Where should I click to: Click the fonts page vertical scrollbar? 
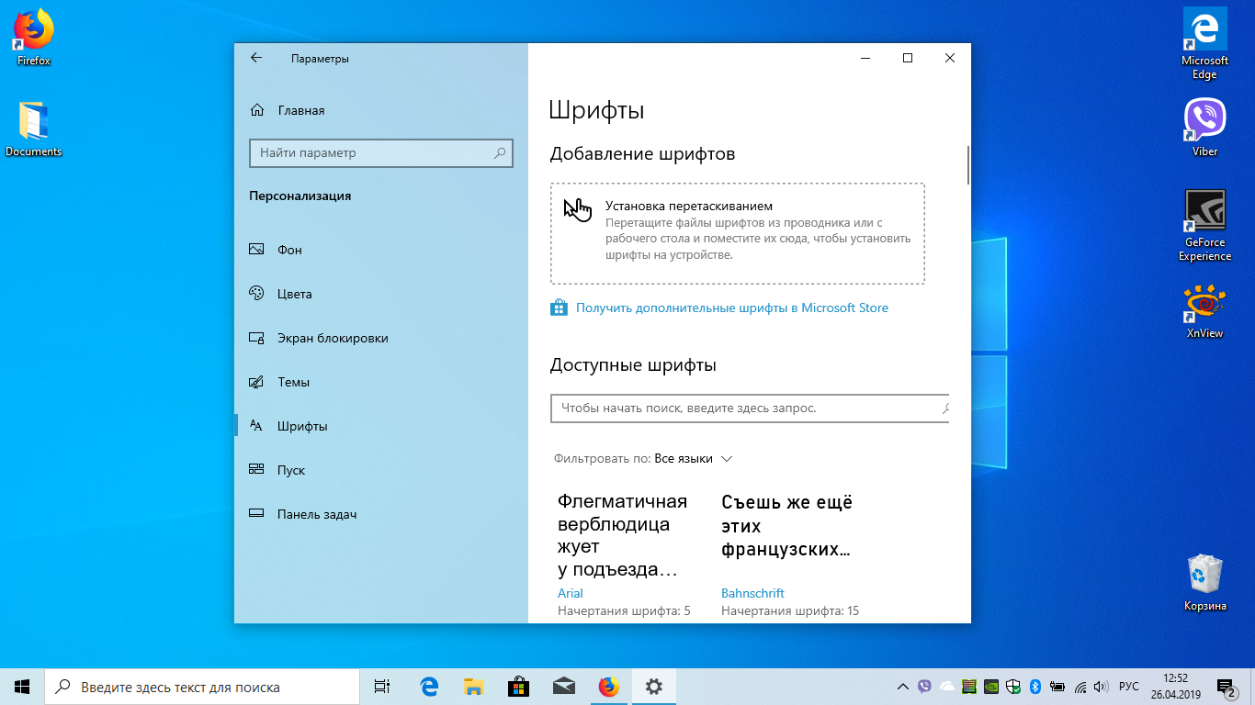968,165
